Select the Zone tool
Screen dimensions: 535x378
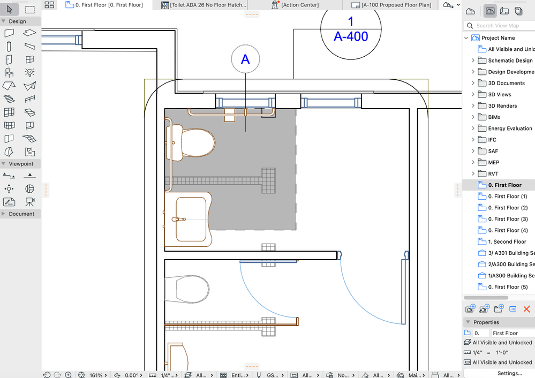coord(29,152)
